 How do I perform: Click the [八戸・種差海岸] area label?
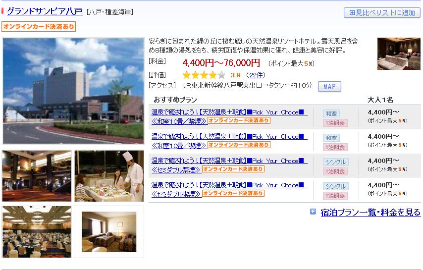(110, 12)
